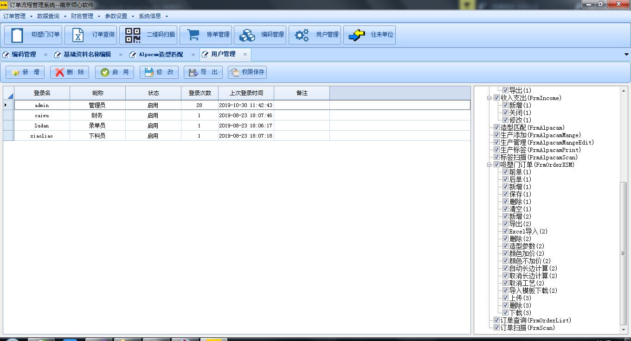The image size is (631, 341).
Task: Open the 吸塑门订单 toolbar icon
Action: 17,35
